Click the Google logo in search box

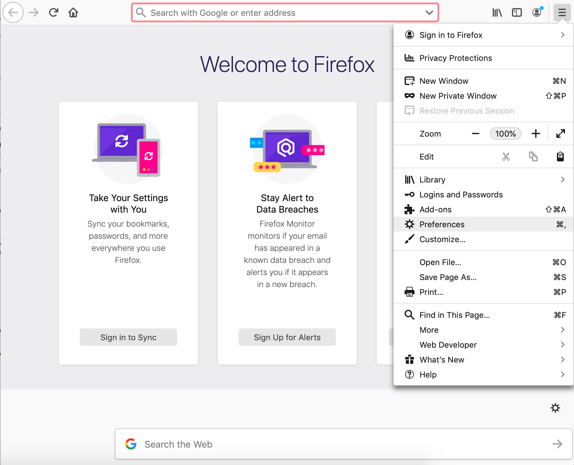click(131, 444)
